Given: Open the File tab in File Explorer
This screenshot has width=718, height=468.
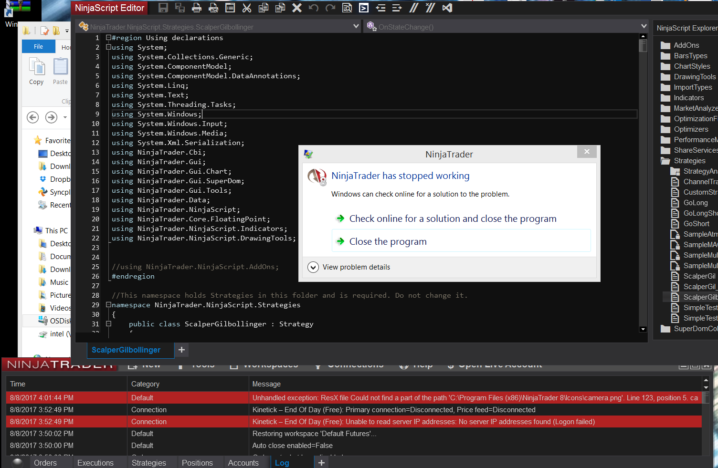Looking at the screenshot, I should click(38, 46).
